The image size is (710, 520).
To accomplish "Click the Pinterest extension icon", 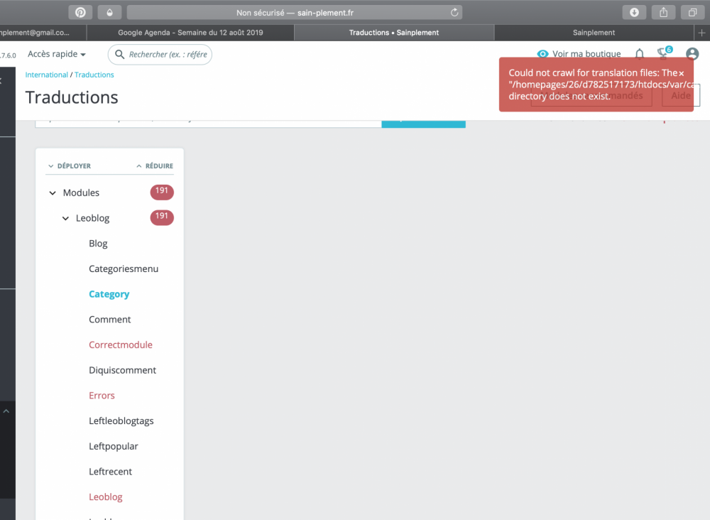I will (80, 12).
